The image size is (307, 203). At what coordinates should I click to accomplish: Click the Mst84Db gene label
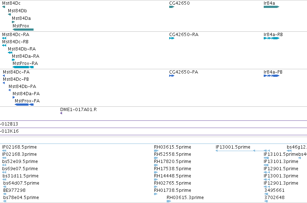[x=17, y=11]
